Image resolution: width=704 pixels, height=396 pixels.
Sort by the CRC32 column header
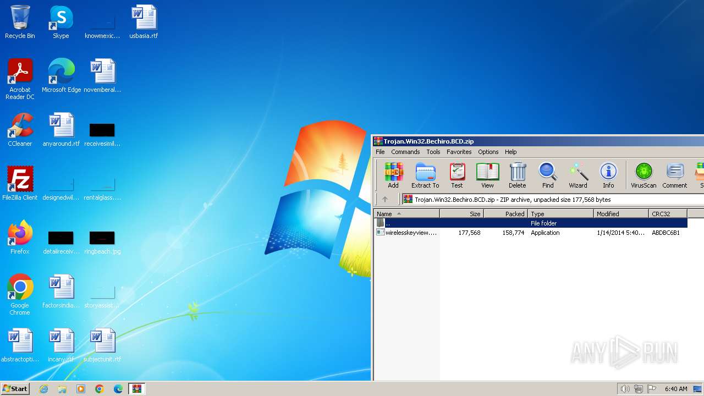pos(668,214)
